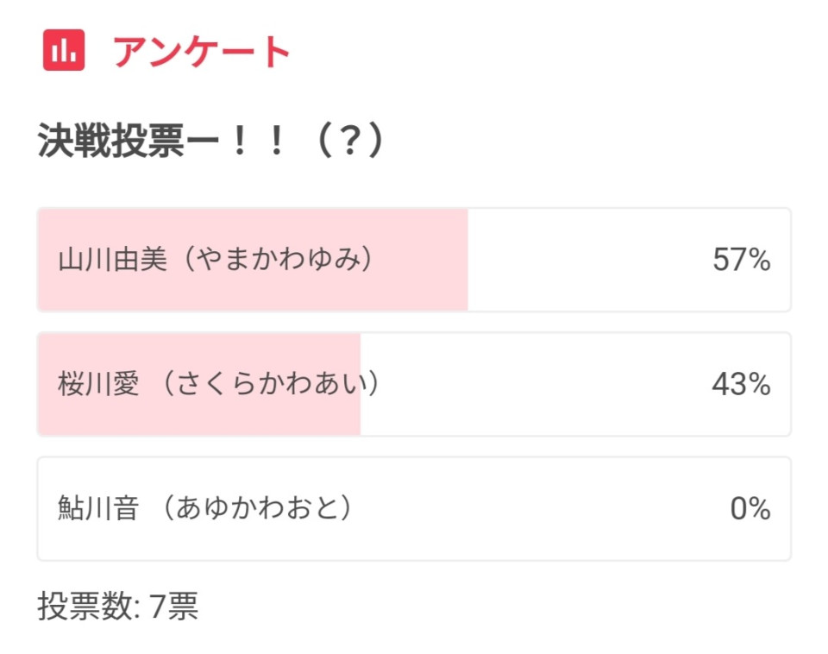Click the poll question 決戦投票ー！！（？）
Image resolution: width=828 pixels, height=654 pixels.
210,141
